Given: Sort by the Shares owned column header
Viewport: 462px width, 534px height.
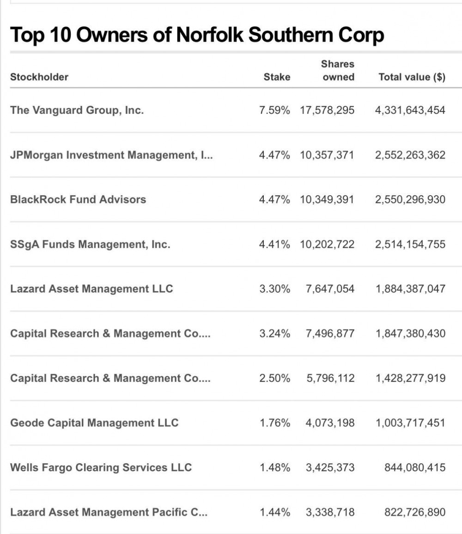Looking at the screenshot, I should (338, 70).
